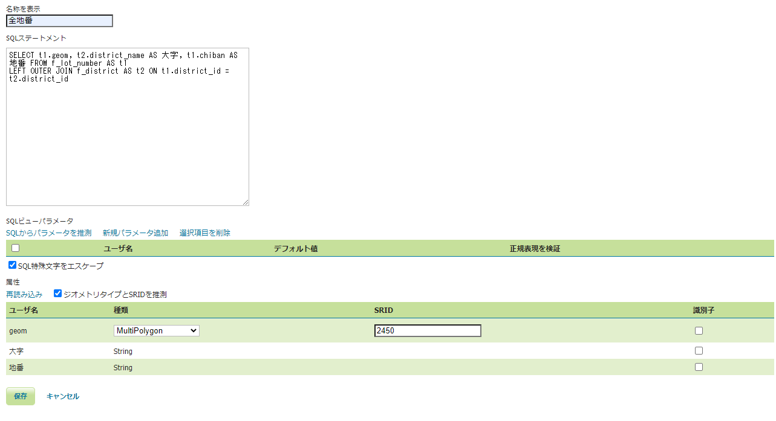
Task: Click the 種類 column header in the attributes table
Action: coord(121,310)
